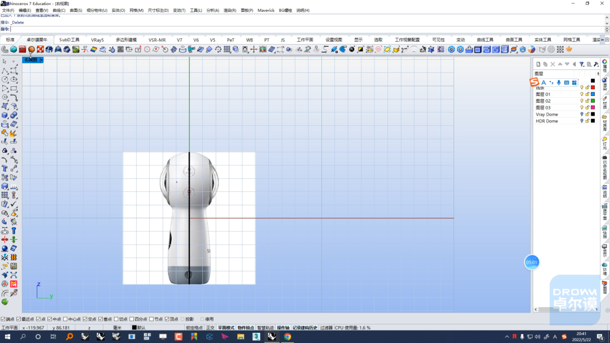Open Windows Start menu
Screen dimensions: 610x343
pyautogui.click(x=7, y=337)
